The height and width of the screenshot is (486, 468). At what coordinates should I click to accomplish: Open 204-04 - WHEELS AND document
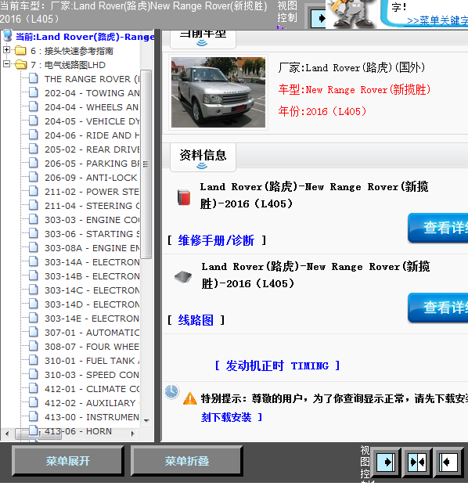(x=92, y=107)
